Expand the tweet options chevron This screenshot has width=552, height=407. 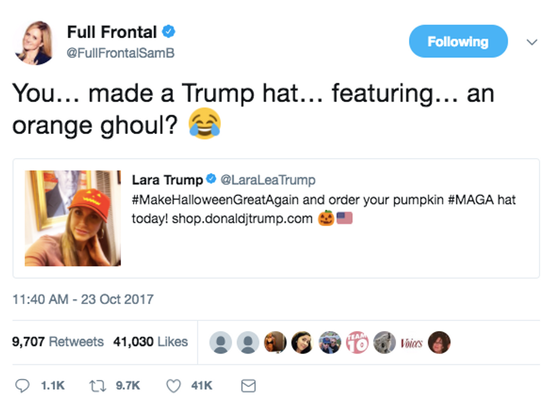532,42
